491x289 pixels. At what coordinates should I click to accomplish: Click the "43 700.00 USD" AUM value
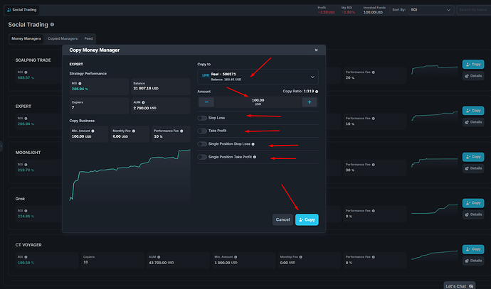162,263
